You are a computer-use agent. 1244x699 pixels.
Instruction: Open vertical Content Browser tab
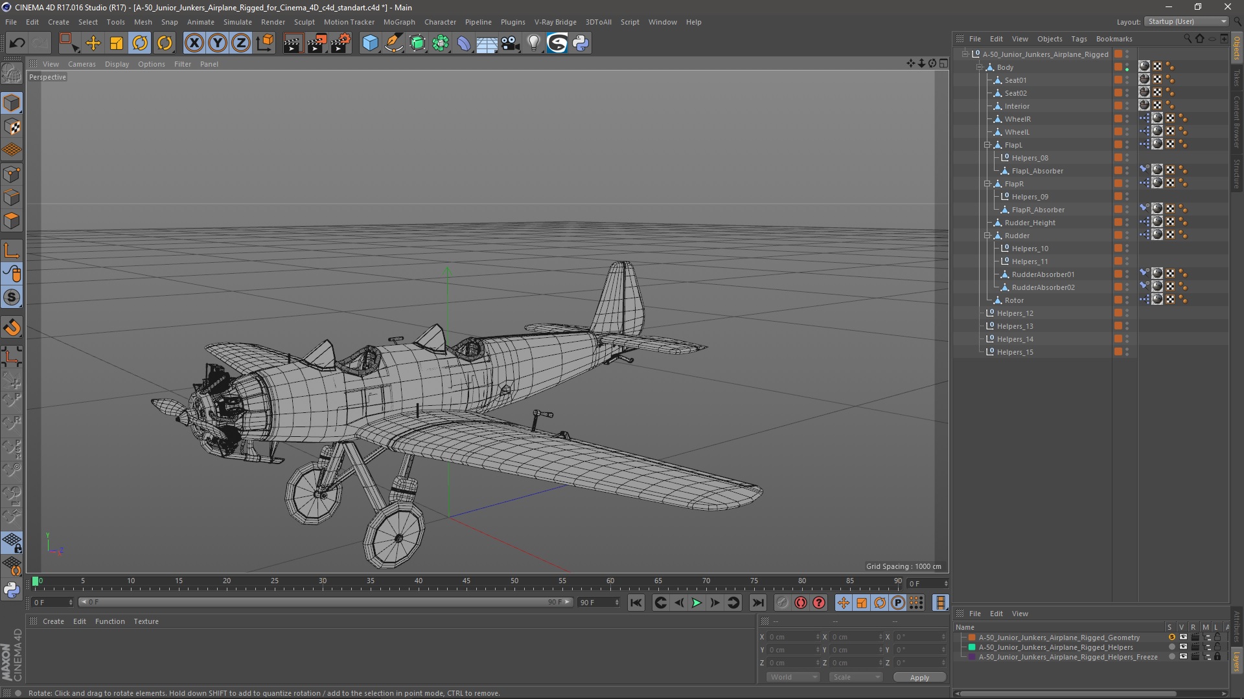[1236, 122]
